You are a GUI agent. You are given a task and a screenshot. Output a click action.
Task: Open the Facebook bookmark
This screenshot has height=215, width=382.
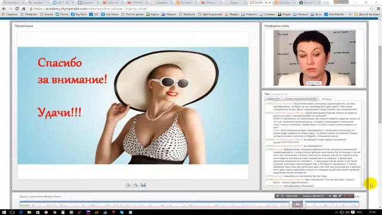(x=187, y=14)
